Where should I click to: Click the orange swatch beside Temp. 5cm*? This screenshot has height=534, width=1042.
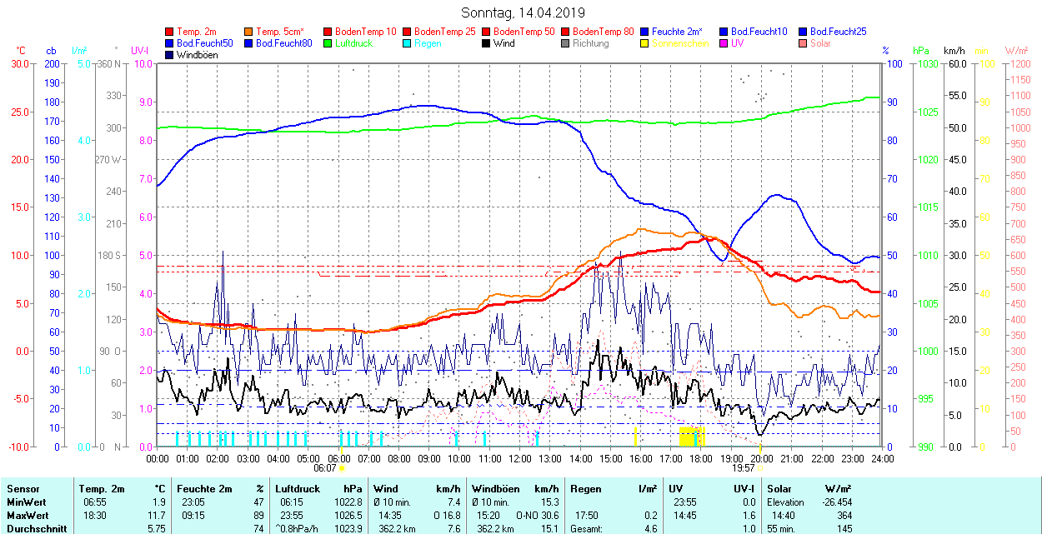pos(248,32)
